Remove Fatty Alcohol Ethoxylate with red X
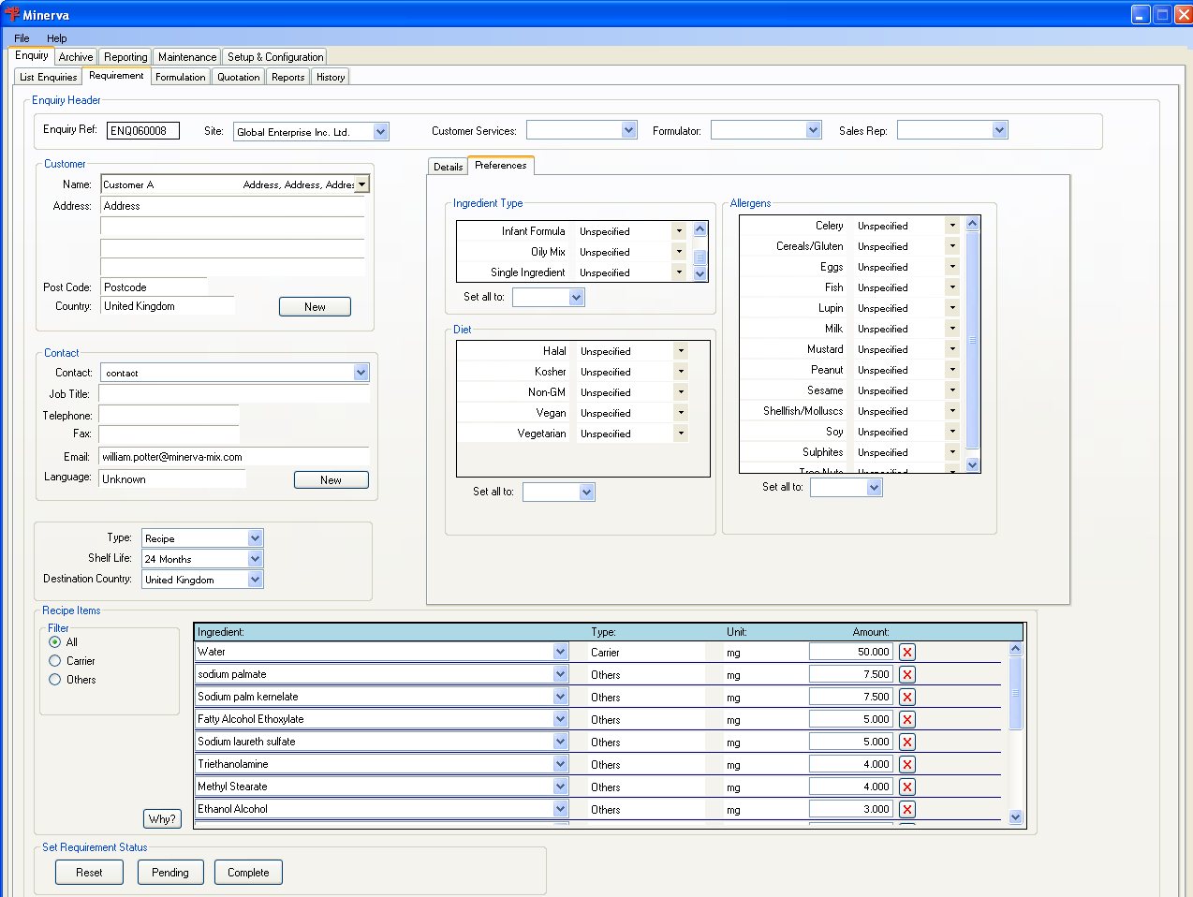 906,720
